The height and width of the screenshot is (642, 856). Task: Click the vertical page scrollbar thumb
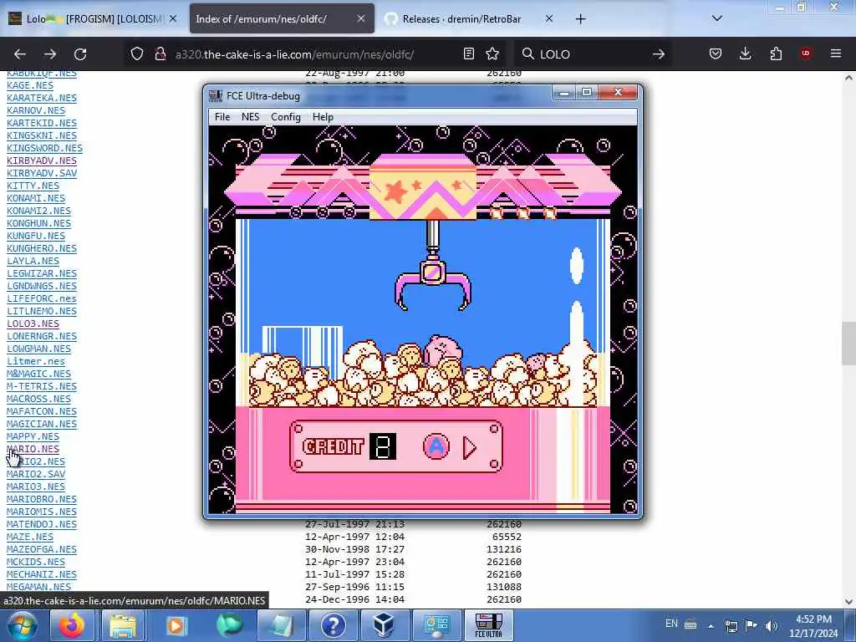848,343
